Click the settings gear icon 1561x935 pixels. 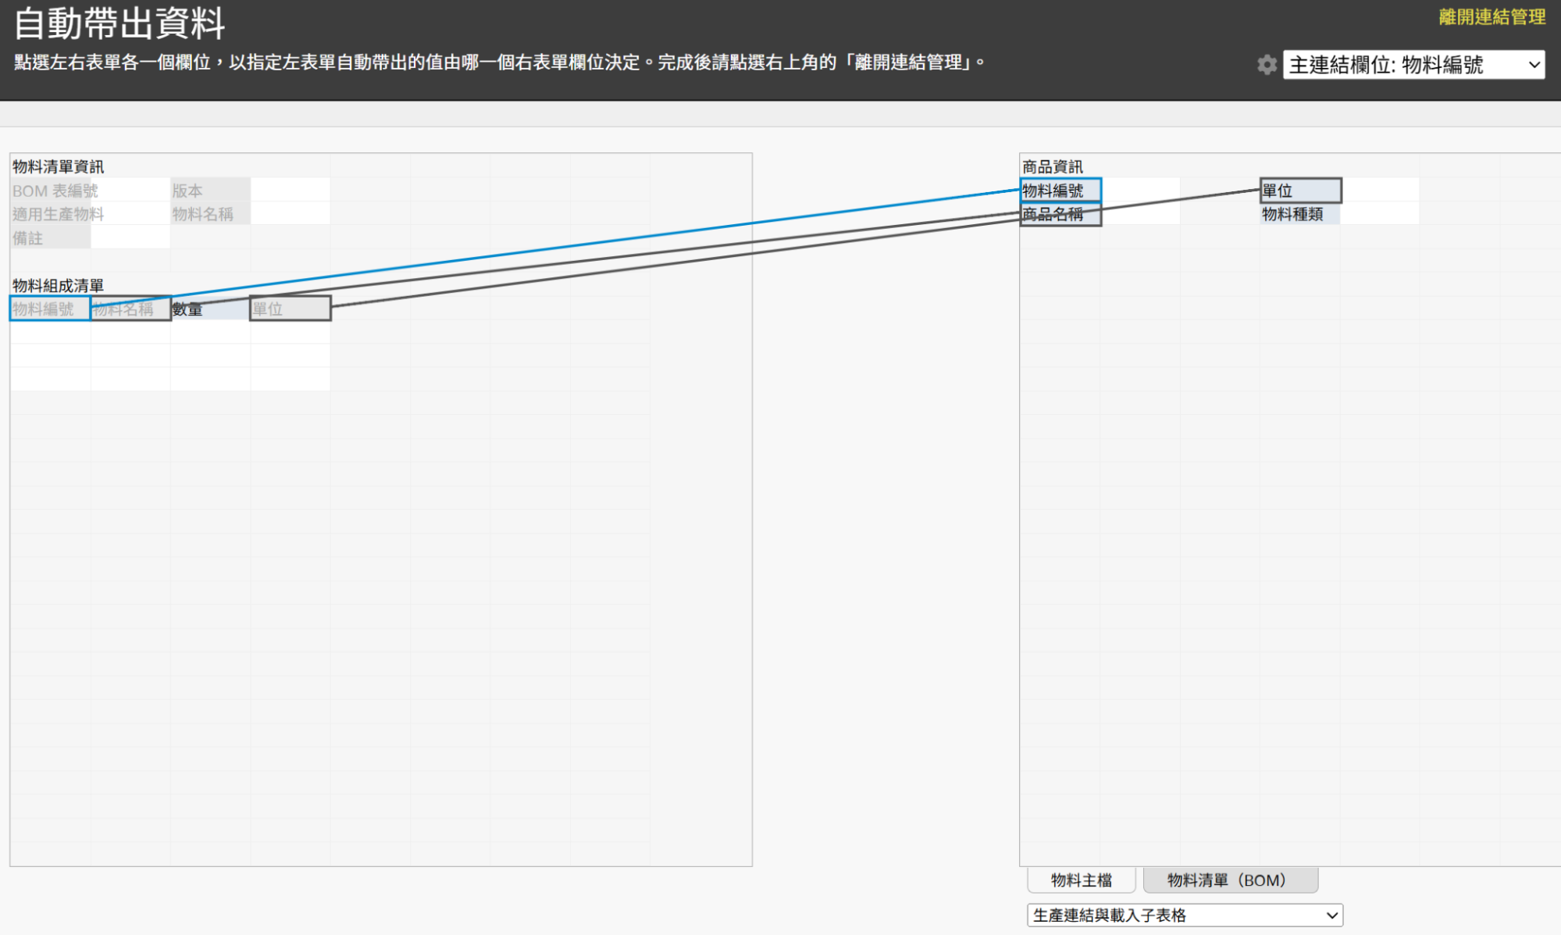tap(1267, 65)
